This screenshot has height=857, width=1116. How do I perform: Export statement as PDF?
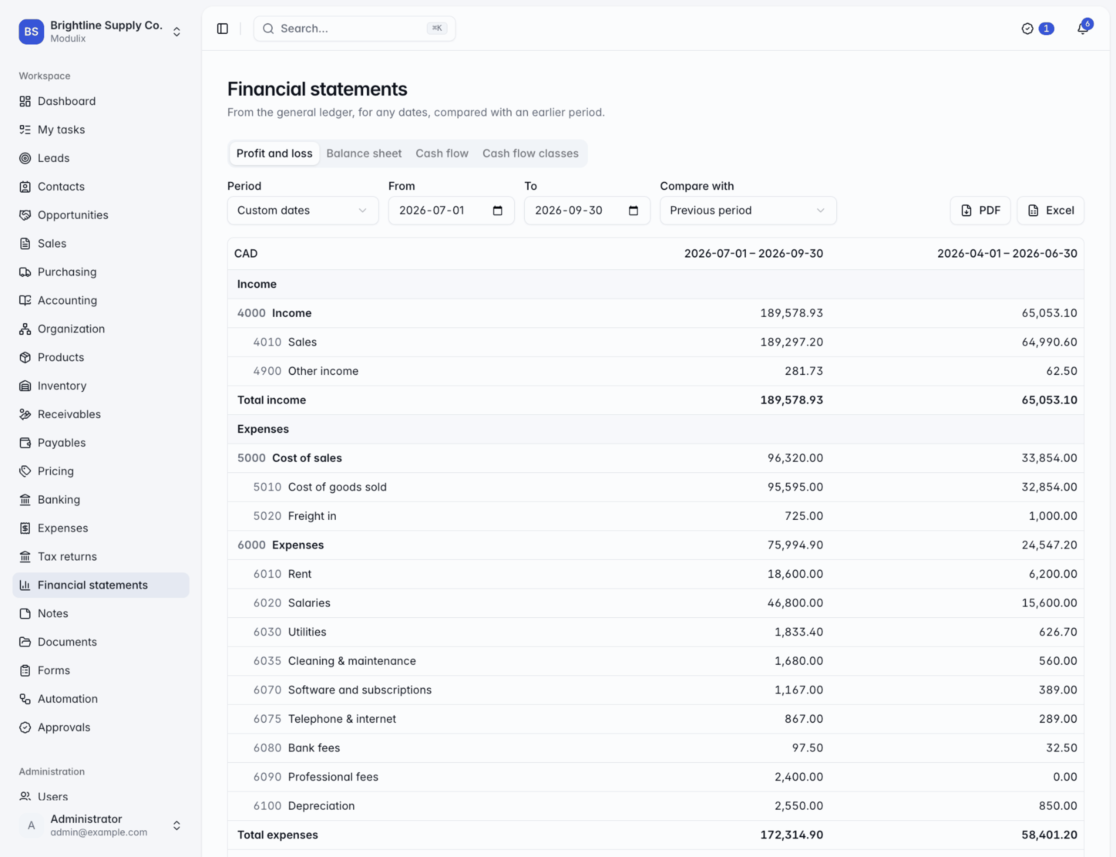pyautogui.click(x=980, y=210)
